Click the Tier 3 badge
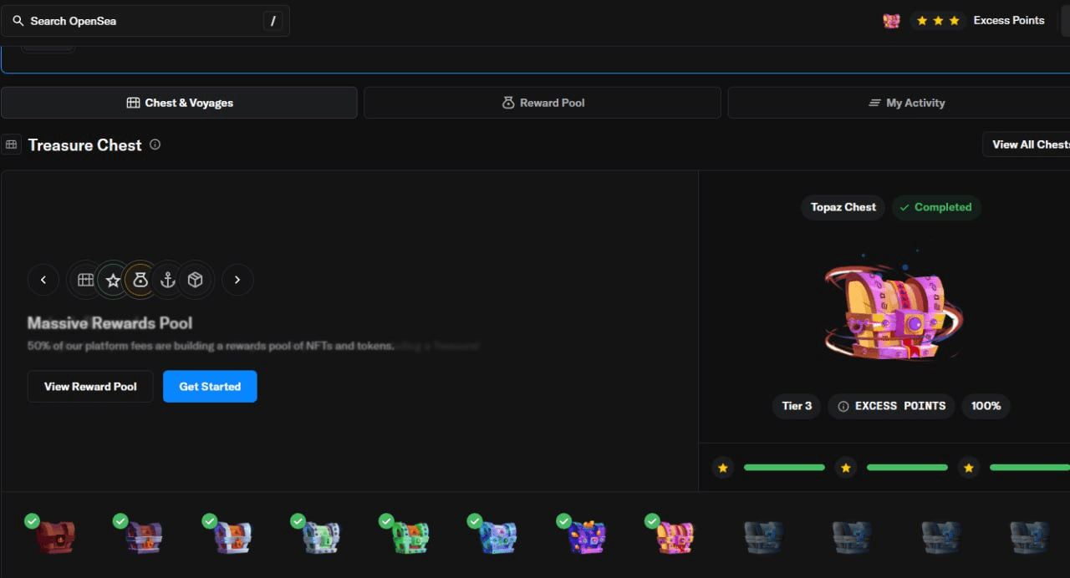 coord(797,406)
